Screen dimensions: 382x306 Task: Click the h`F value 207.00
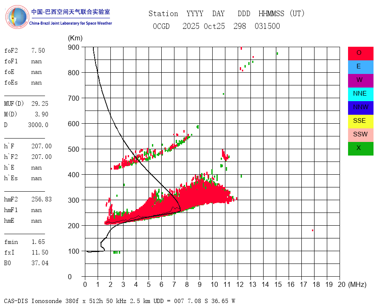click(42, 146)
